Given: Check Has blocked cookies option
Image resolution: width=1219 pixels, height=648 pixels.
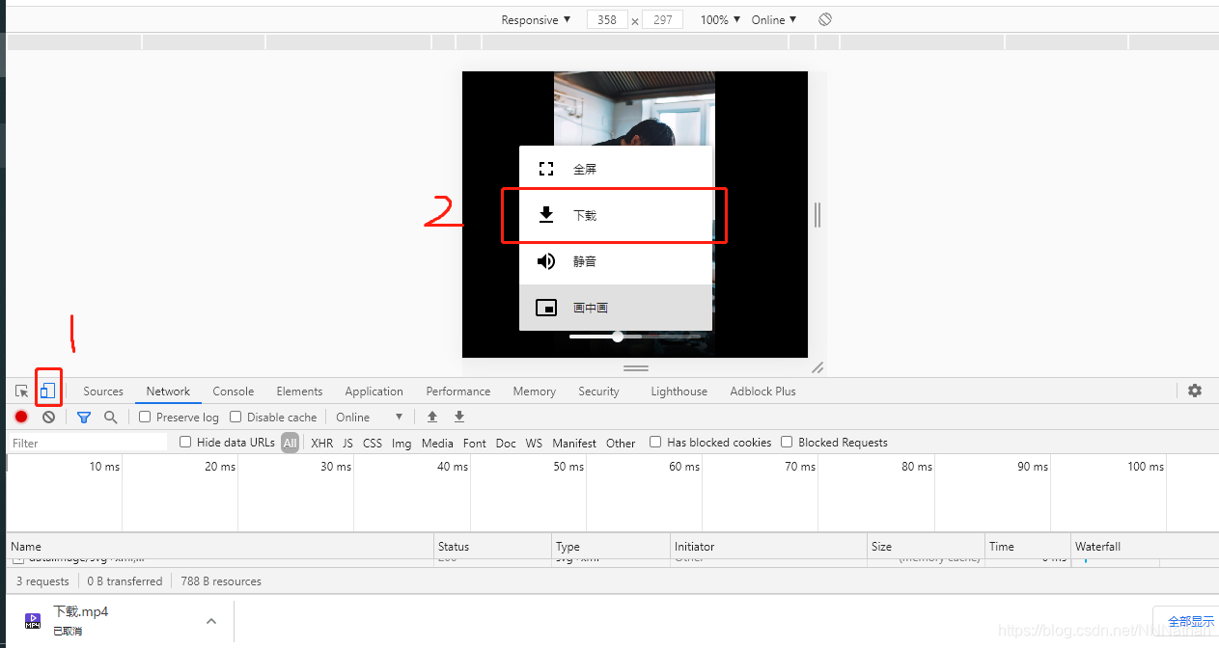Looking at the screenshot, I should (x=655, y=442).
